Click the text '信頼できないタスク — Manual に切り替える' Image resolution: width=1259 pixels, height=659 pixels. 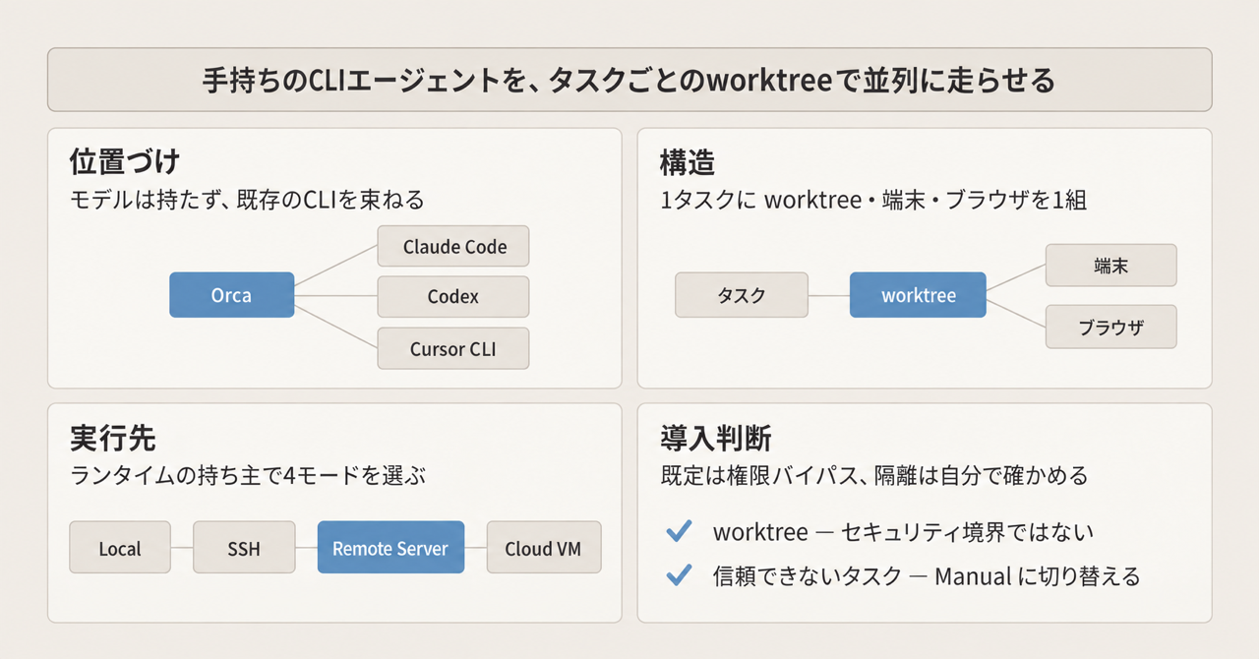(x=927, y=576)
